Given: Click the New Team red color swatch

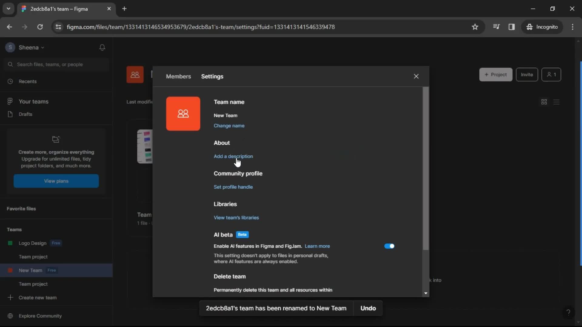Looking at the screenshot, I should pyautogui.click(x=10, y=270).
